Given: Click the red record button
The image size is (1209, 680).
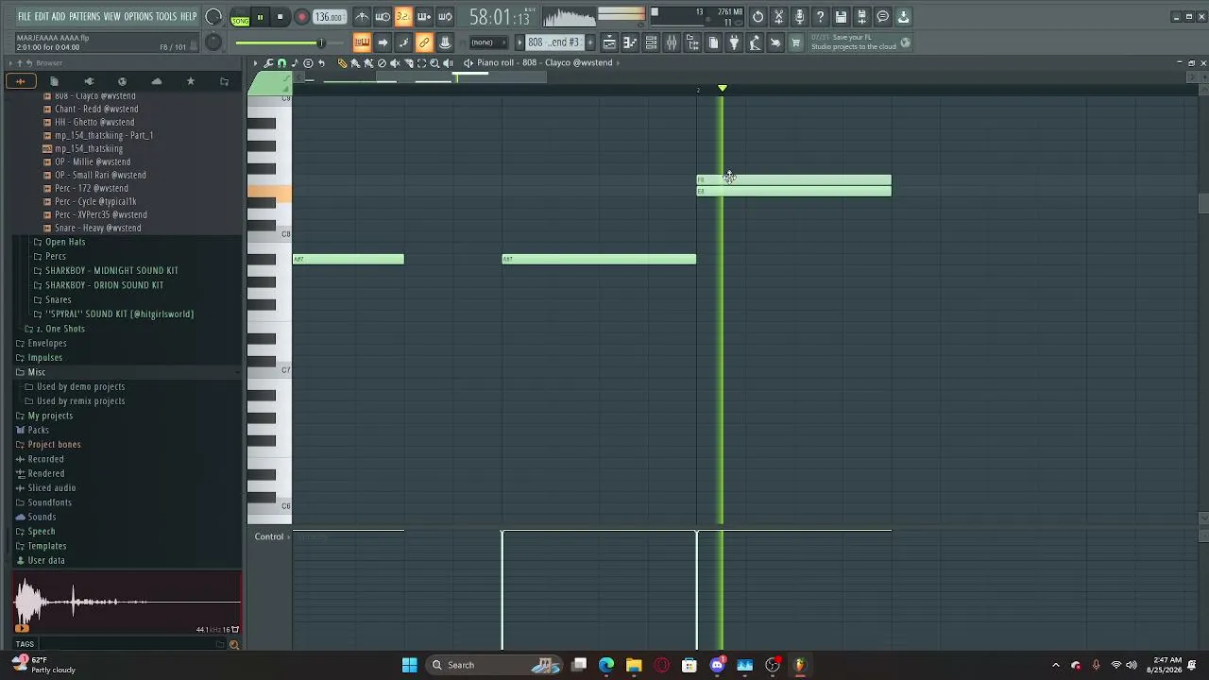Looking at the screenshot, I should point(301,17).
